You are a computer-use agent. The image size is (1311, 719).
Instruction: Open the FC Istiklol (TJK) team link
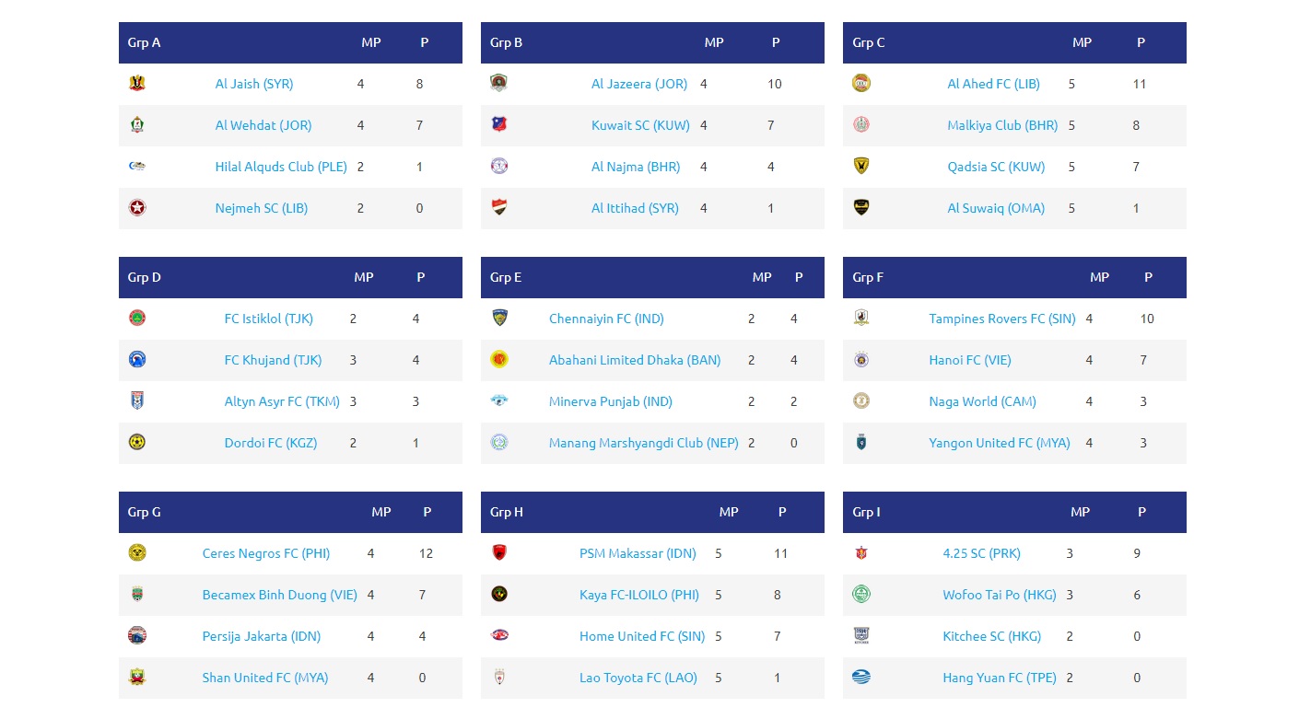pos(269,319)
